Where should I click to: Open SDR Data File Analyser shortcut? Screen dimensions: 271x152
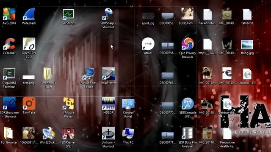188,133
